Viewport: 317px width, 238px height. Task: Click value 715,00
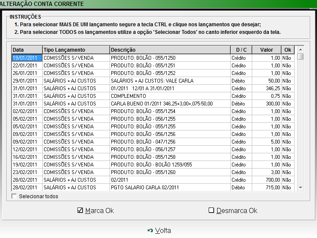(267, 188)
